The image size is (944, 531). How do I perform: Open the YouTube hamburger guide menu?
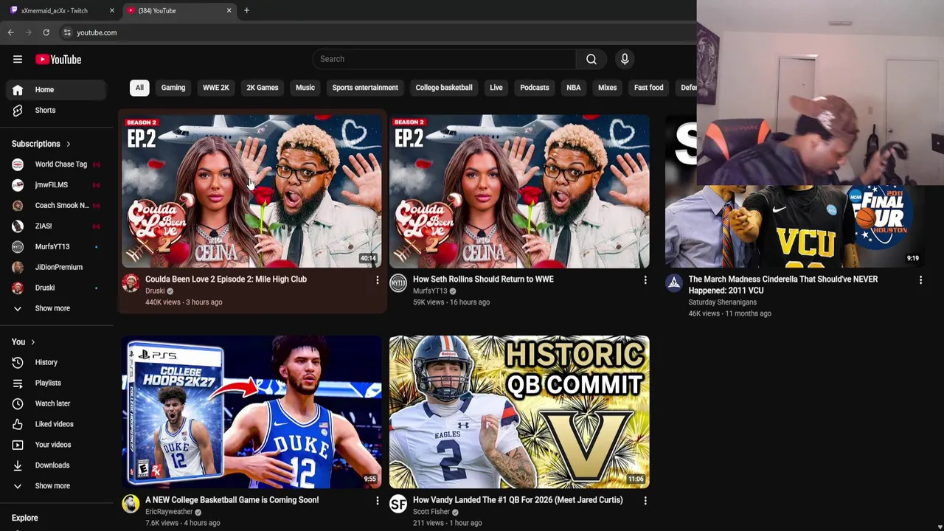pos(18,59)
